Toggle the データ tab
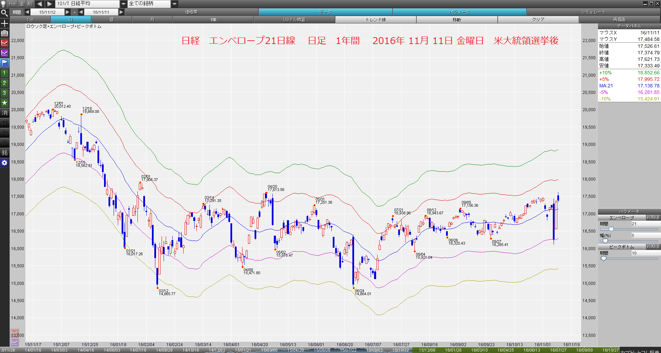Viewport: 661px width, 353px height. (x=325, y=12)
